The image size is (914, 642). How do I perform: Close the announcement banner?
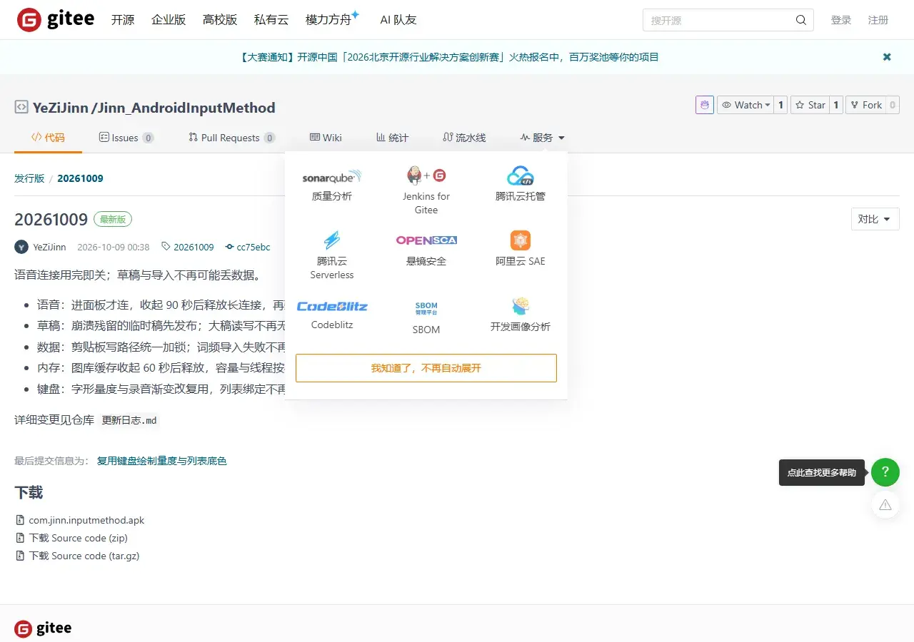887,57
